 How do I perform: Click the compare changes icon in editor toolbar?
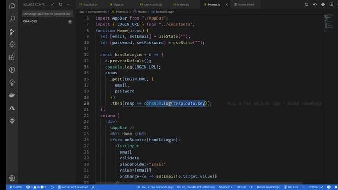(x=307, y=4)
